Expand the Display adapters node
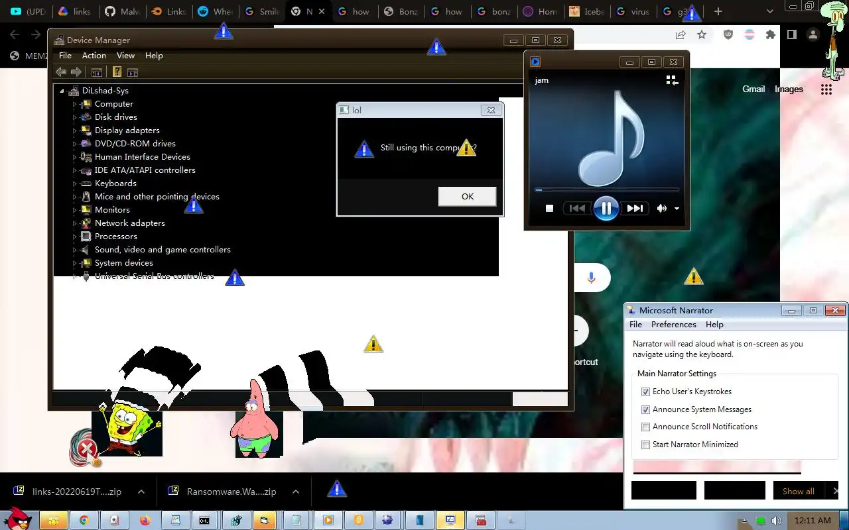Image resolution: width=849 pixels, height=530 pixels. pos(75,131)
